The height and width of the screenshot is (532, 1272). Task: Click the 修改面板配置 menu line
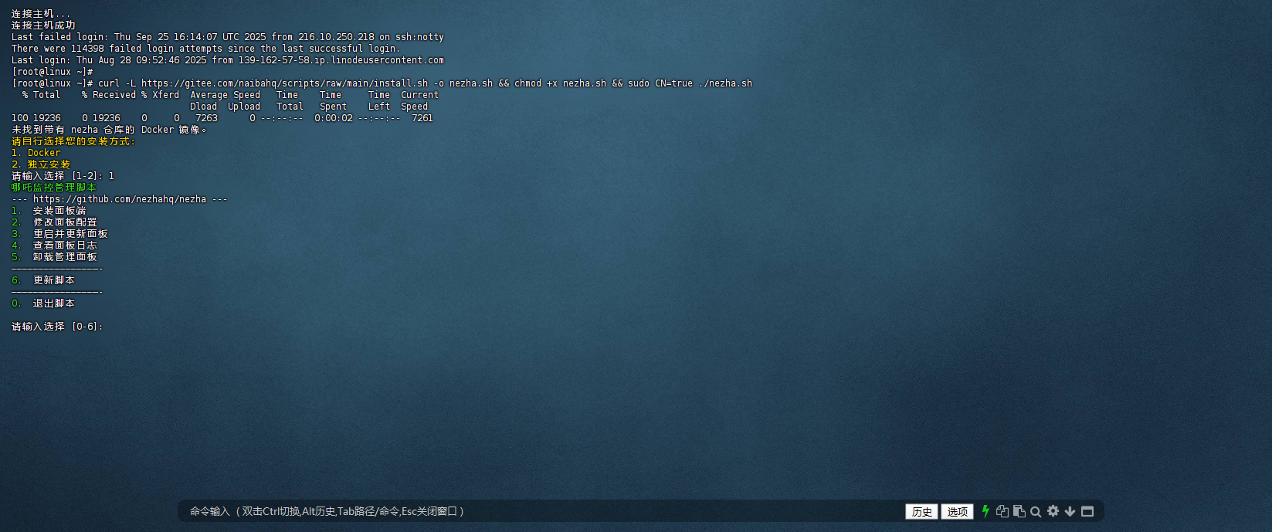tap(64, 222)
